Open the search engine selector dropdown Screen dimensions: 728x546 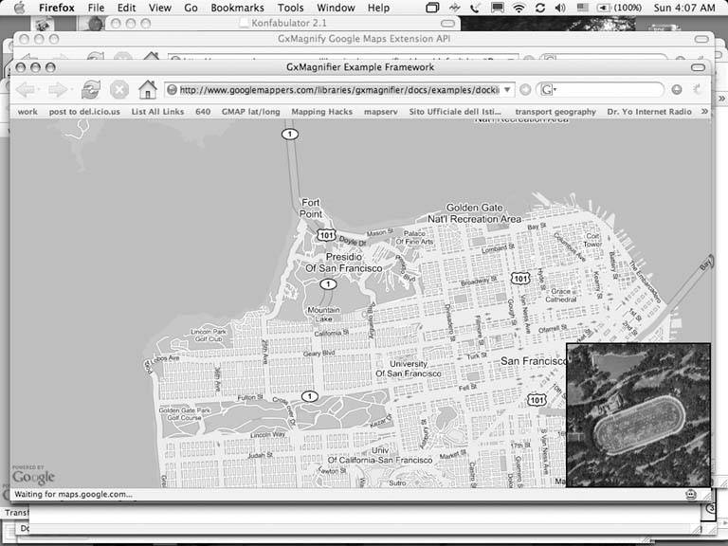(547, 90)
